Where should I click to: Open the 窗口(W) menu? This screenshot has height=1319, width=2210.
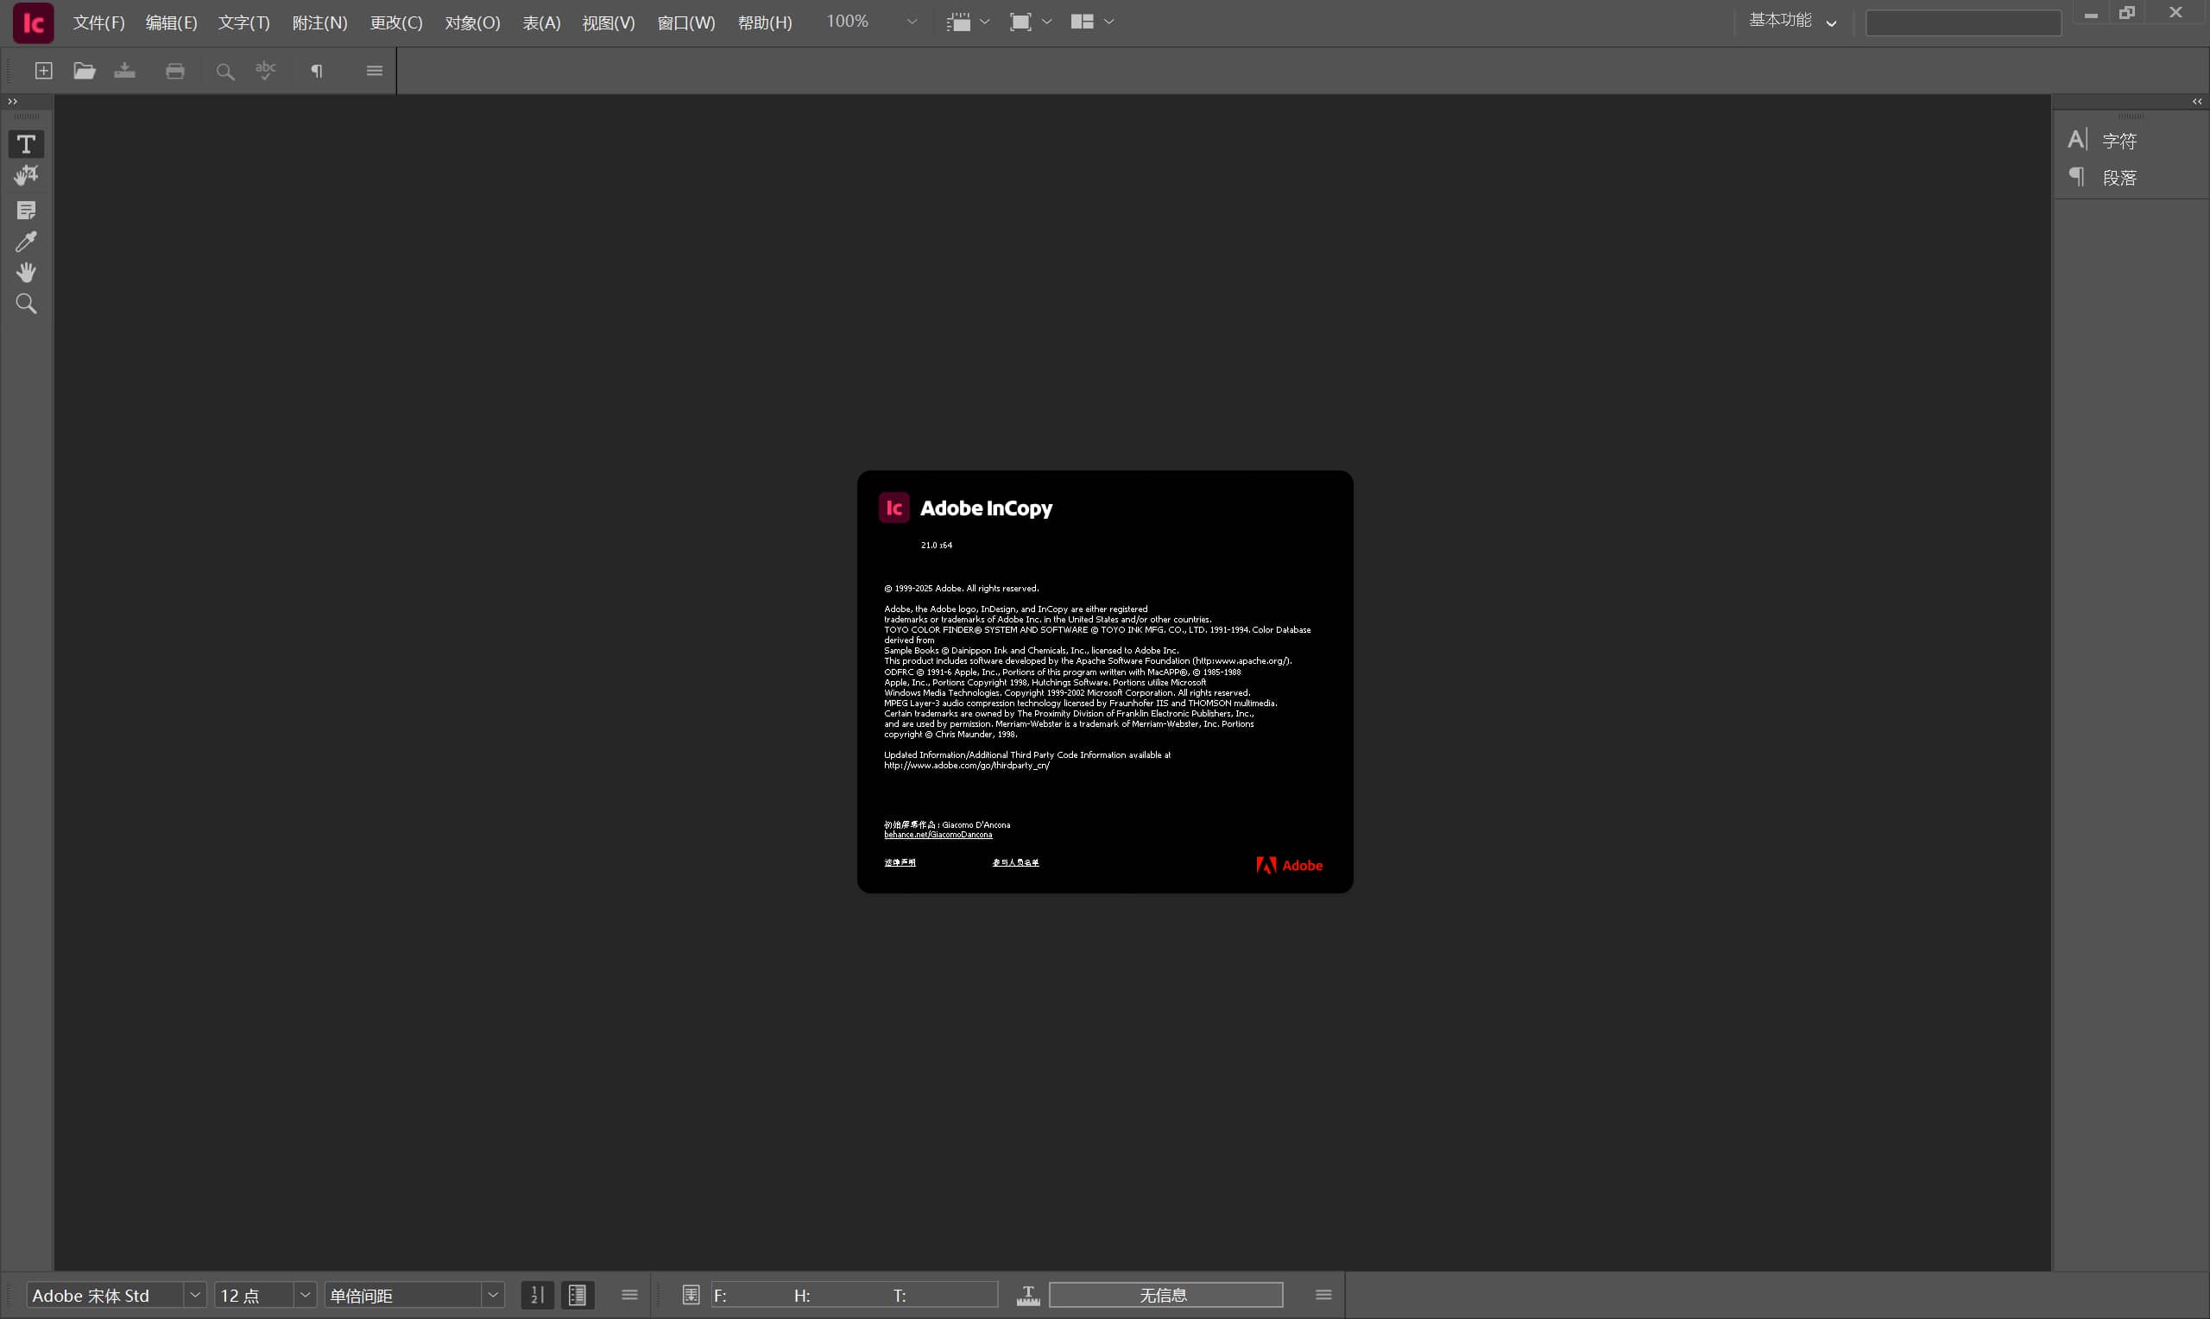pos(685,22)
